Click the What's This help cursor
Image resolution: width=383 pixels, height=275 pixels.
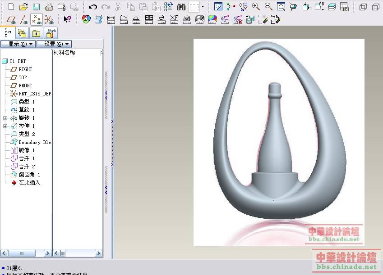tap(67, 19)
